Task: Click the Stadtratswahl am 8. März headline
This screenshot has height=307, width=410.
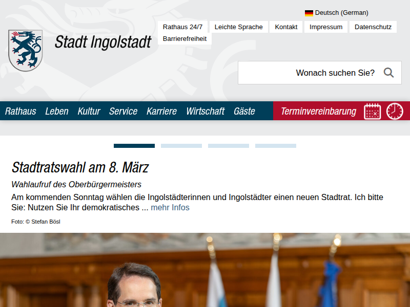Action: (80, 167)
